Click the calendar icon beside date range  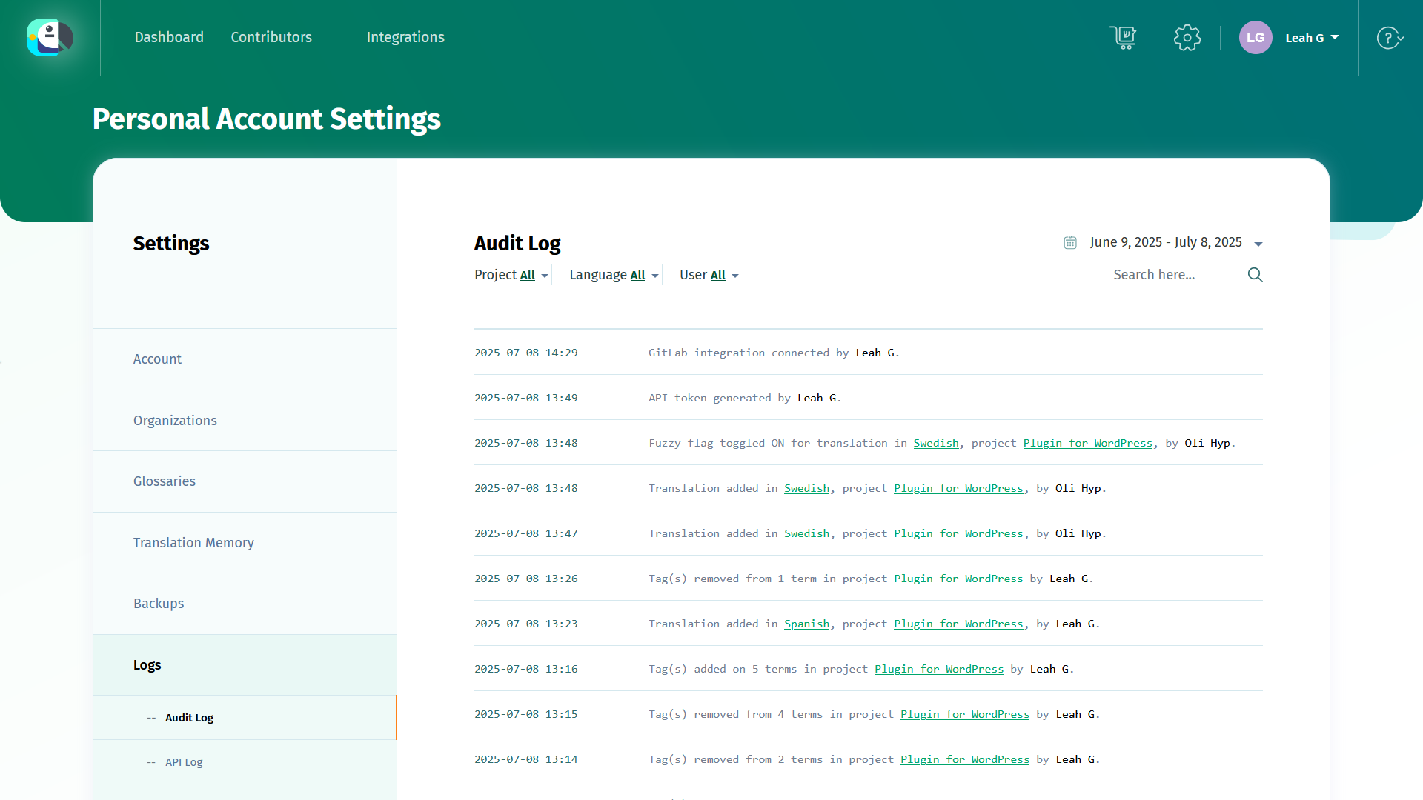[1070, 242]
